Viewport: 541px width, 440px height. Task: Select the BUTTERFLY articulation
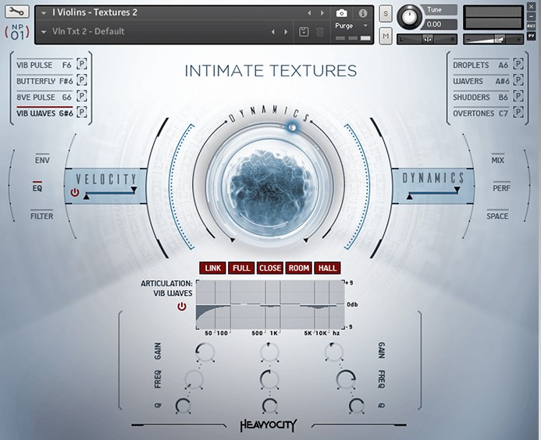click(44, 81)
